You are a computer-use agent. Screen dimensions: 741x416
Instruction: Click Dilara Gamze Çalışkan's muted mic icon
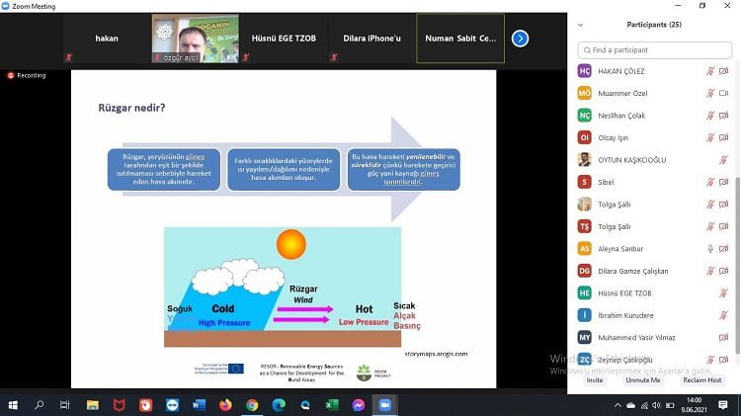point(709,271)
